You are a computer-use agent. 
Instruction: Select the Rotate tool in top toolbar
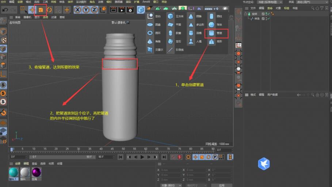click(x=49, y=10)
